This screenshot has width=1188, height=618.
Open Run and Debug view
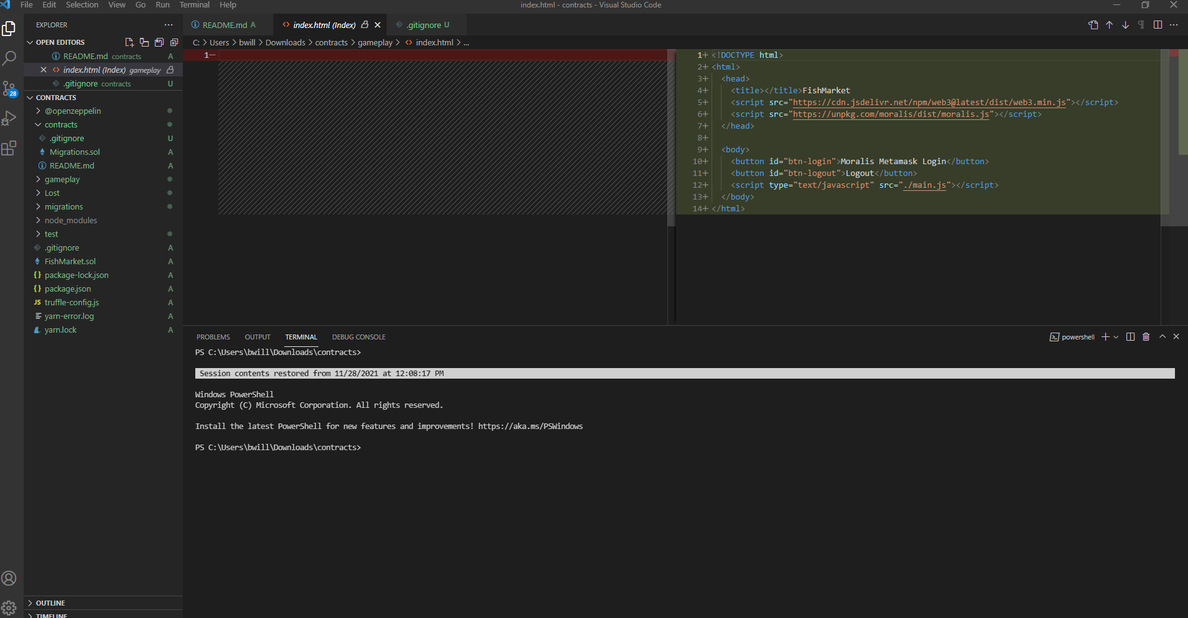click(x=9, y=118)
